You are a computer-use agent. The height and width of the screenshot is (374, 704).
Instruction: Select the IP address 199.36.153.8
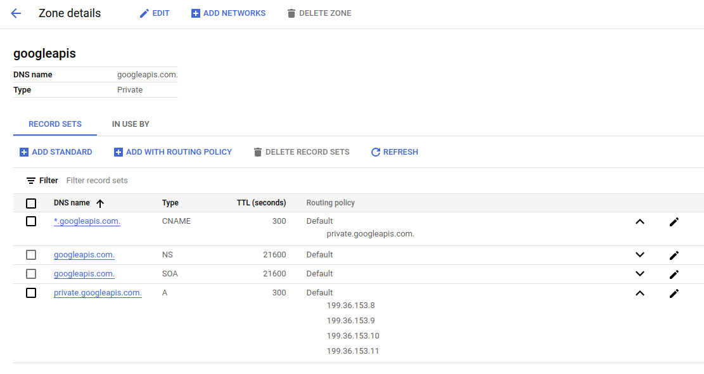[x=350, y=306]
